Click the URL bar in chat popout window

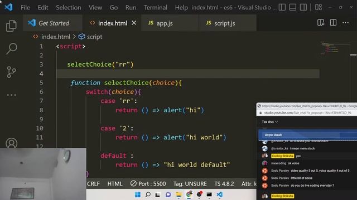point(307,113)
